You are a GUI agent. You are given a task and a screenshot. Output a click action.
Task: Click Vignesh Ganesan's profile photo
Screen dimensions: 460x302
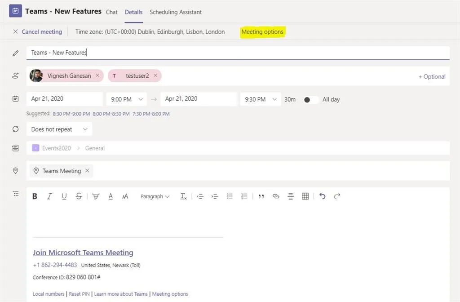36,75
